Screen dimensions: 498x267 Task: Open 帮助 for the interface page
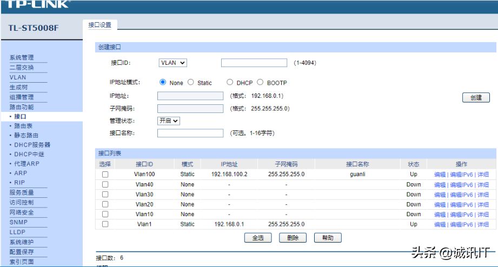328,238
